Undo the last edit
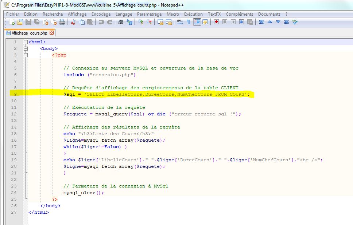The height and width of the screenshot is (225, 353). click(x=101, y=22)
